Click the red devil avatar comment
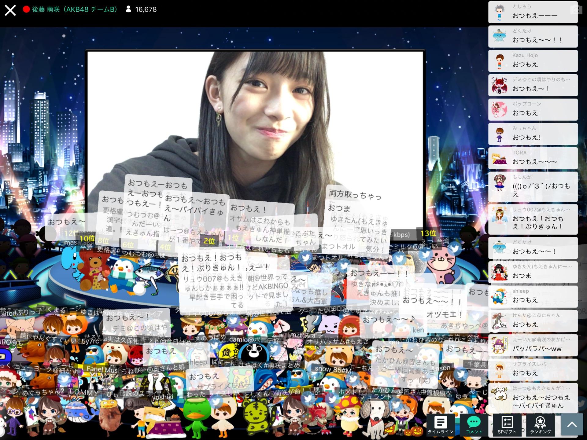587x440 pixels. [x=499, y=85]
